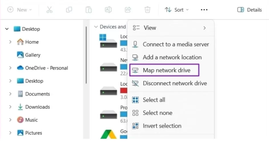
Task: Click the Share icon in toolbar
Action: [x=128, y=10]
